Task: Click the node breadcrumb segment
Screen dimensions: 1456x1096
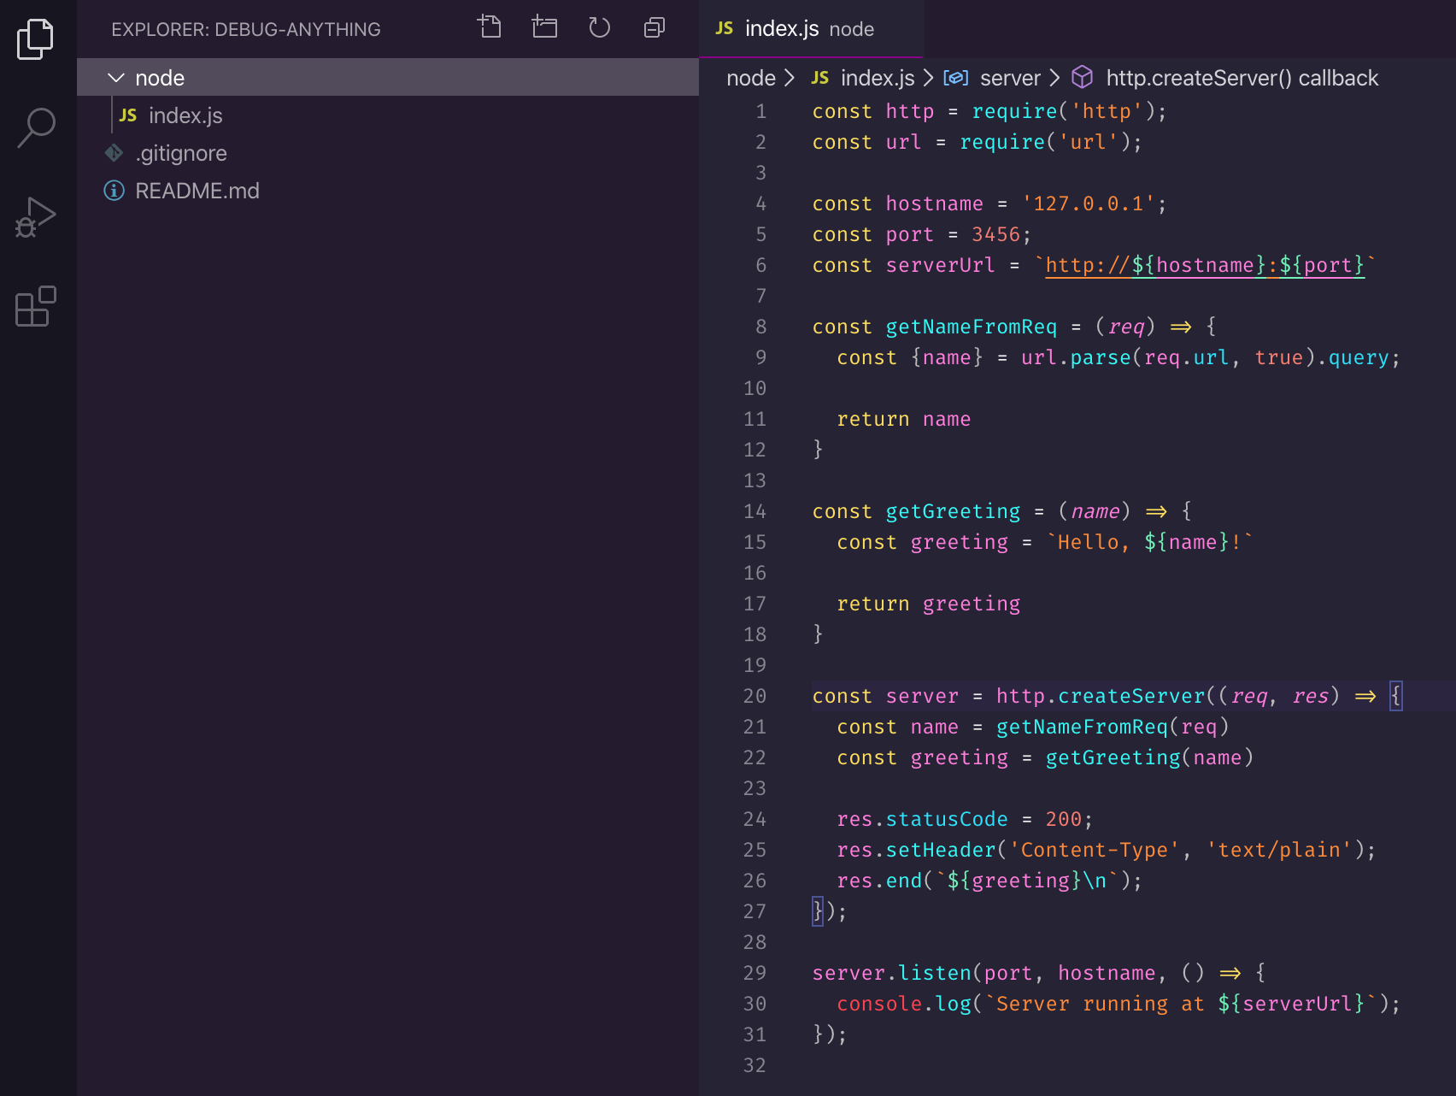Action: coord(750,78)
